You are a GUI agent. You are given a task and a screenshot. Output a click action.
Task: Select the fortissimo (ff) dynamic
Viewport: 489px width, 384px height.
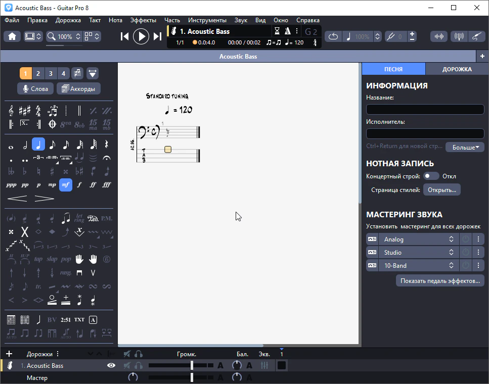click(x=93, y=185)
